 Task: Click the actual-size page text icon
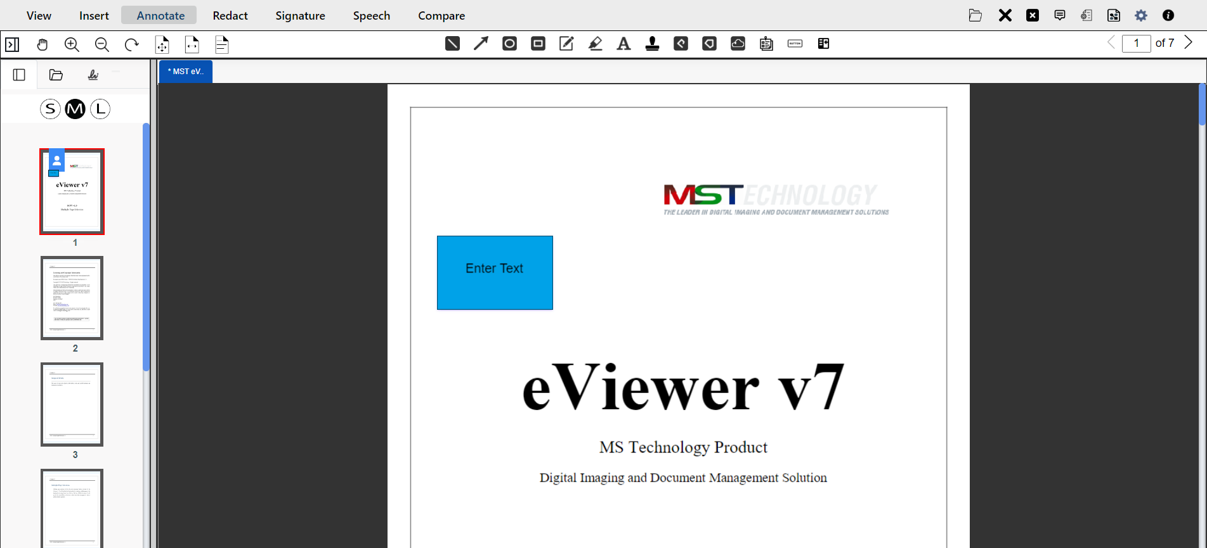pyautogui.click(x=221, y=44)
